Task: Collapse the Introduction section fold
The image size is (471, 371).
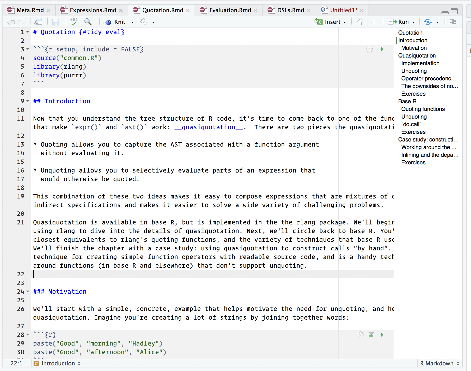Action: tap(27, 101)
